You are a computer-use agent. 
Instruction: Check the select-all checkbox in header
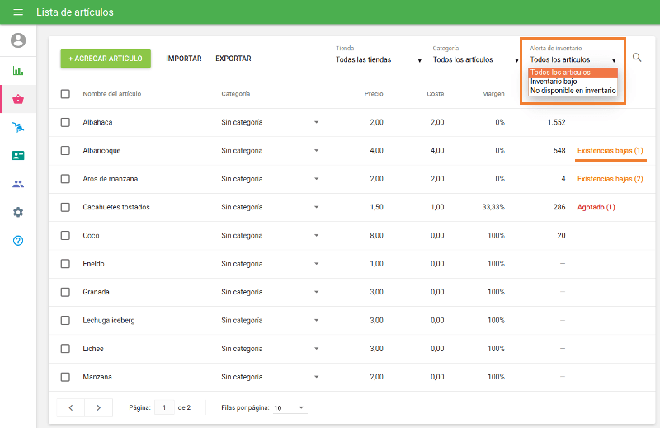pyautogui.click(x=65, y=94)
